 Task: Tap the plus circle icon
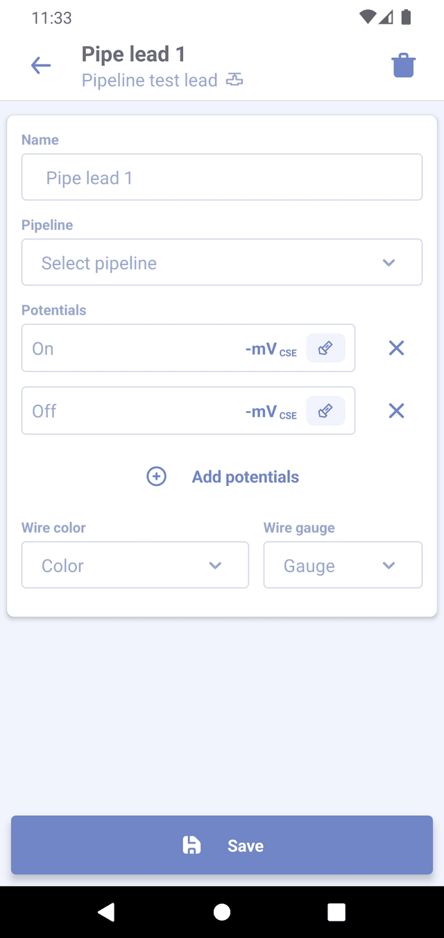pyautogui.click(x=157, y=477)
